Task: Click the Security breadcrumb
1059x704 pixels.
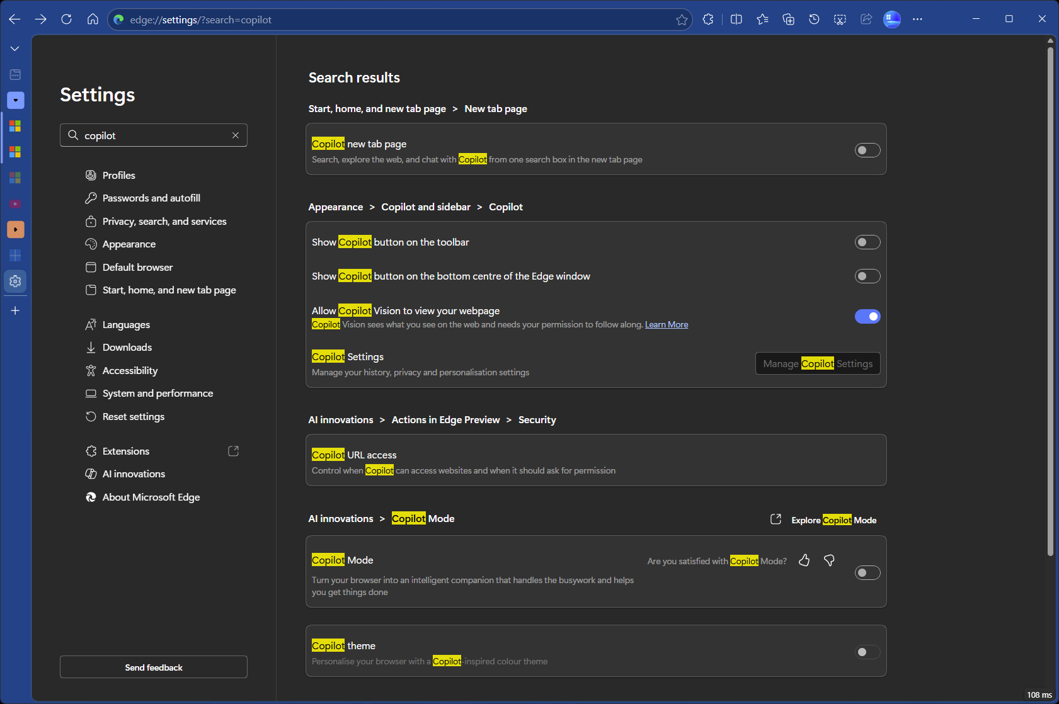Action: pos(537,420)
